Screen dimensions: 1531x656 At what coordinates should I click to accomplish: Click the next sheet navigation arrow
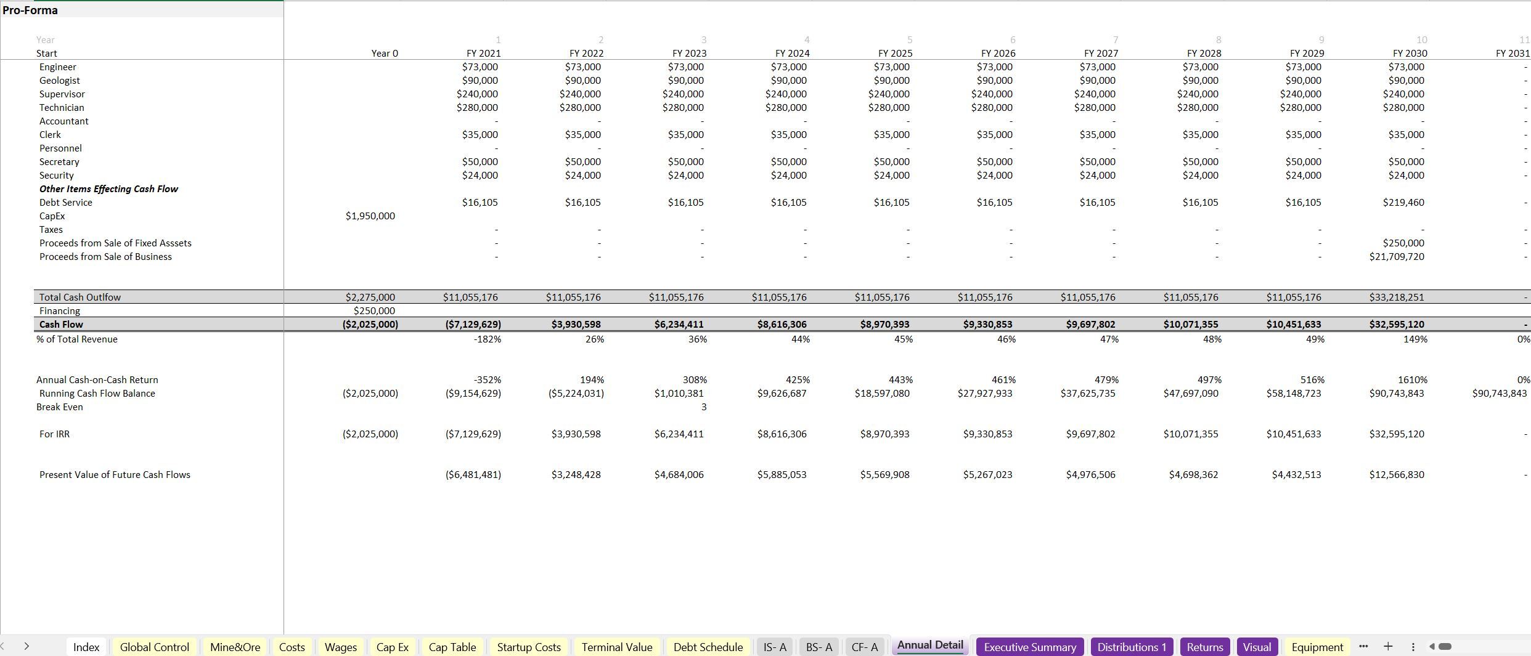[x=27, y=647]
